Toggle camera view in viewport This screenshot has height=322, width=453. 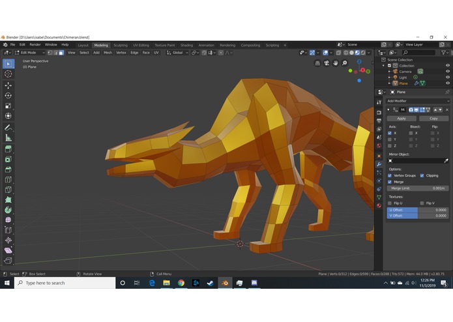click(x=327, y=63)
